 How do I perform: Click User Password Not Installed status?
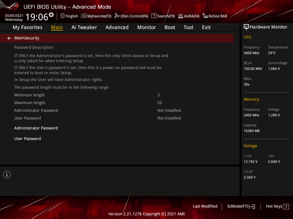coord(169,118)
